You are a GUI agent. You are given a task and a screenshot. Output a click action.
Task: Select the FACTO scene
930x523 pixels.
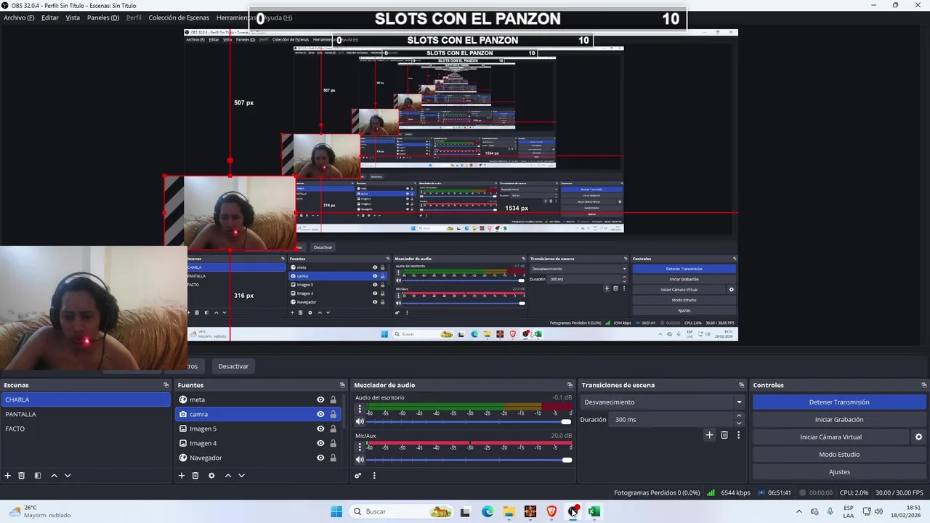[86, 429]
